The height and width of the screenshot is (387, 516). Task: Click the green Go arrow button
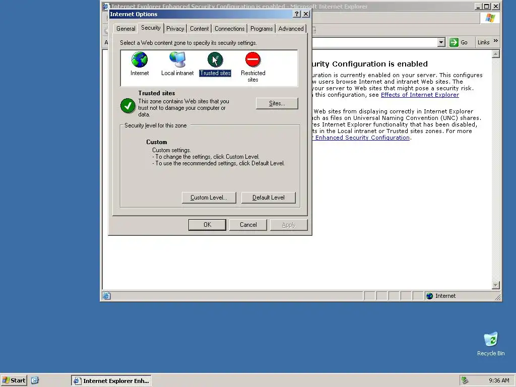click(x=454, y=42)
